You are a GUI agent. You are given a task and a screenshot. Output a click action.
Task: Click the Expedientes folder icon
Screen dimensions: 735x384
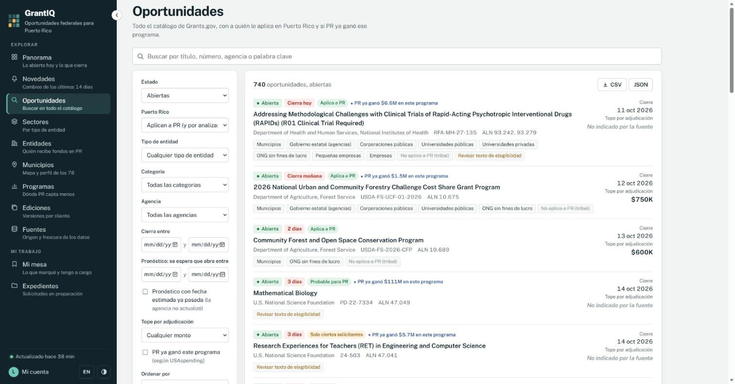tap(15, 286)
